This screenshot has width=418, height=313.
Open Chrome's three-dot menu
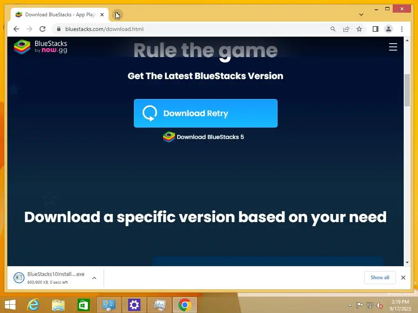pos(402,29)
